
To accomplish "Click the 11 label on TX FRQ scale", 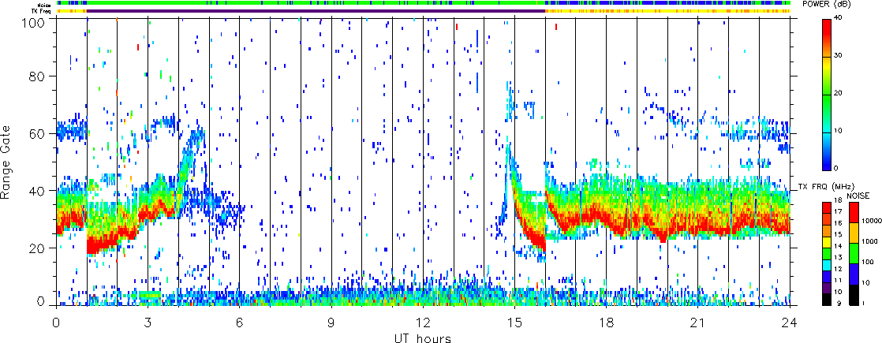I will coord(838,281).
